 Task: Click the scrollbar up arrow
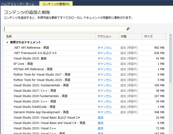(x=170, y=35)
